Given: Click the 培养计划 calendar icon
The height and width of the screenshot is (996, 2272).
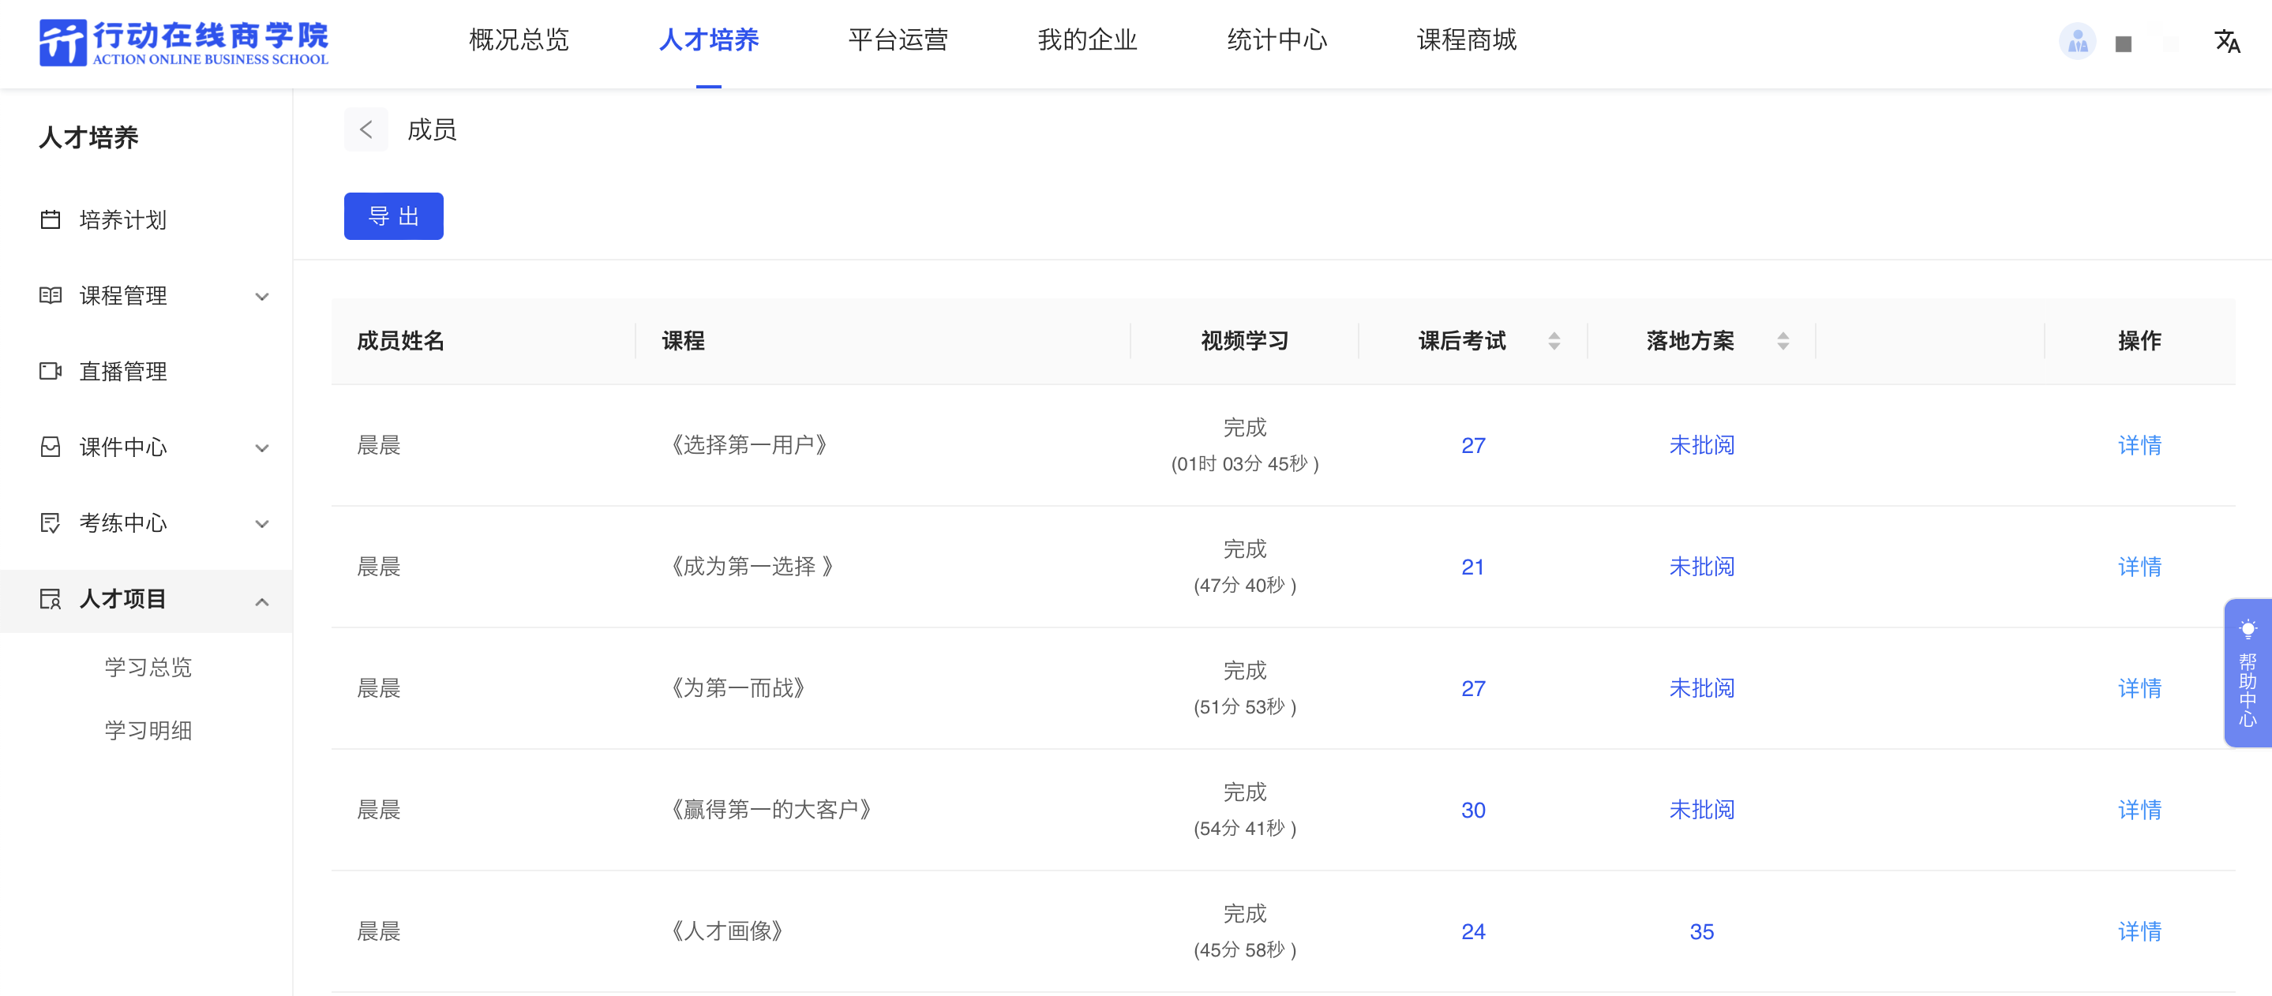Looking at the screenshot, I should pos(51,219).
